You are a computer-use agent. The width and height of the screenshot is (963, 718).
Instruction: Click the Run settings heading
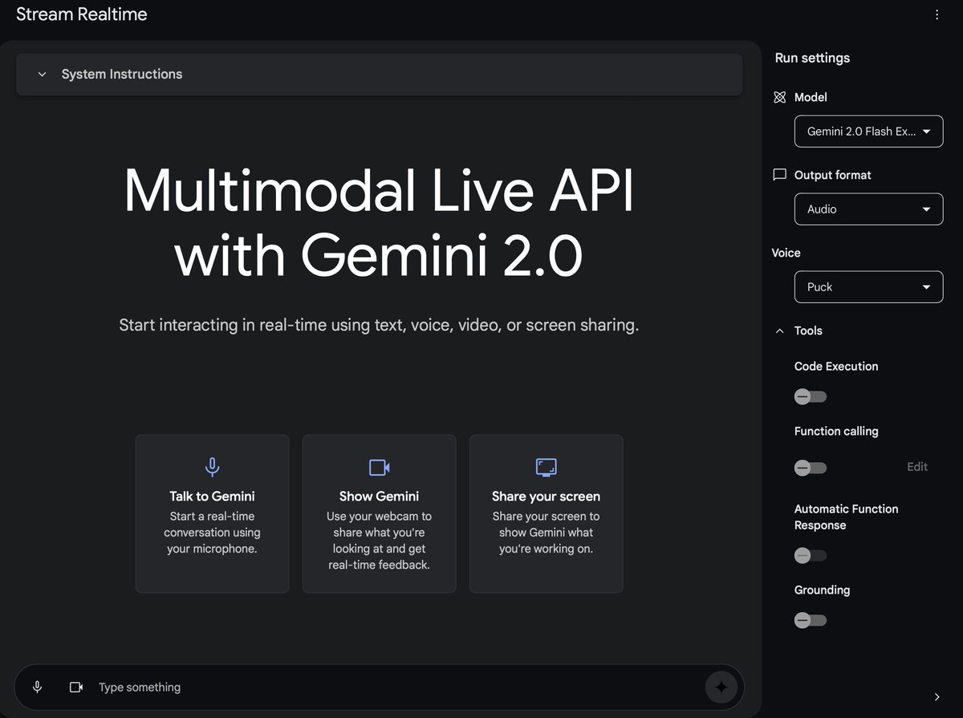[x=812, y=58]
